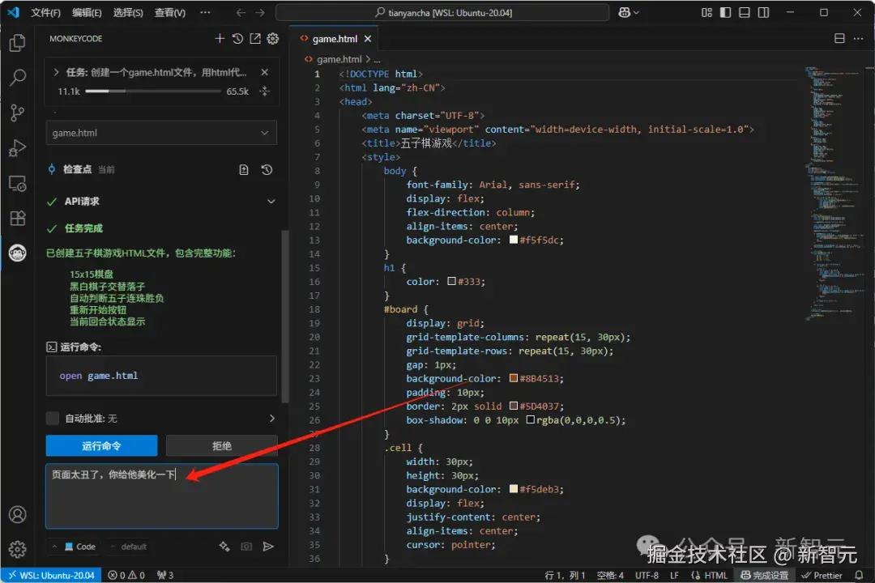
Task: Pop out MonkeyCode panel into editor
Action: coord(255,39)
